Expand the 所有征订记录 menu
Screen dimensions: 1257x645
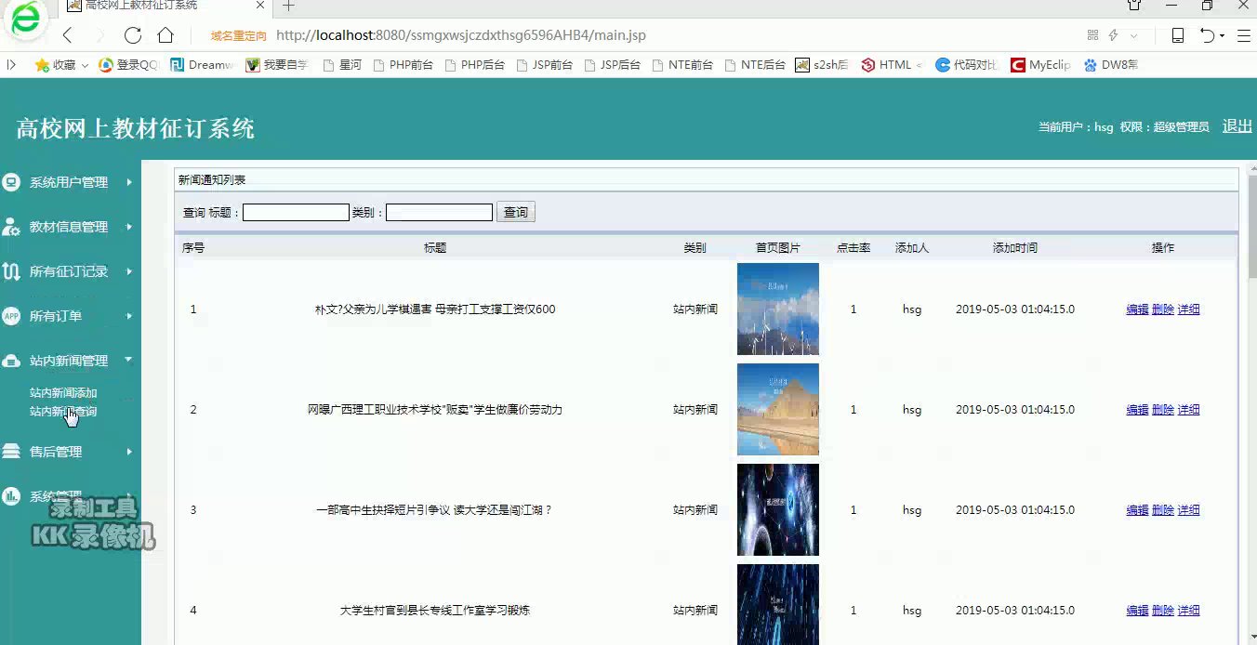pyautogui.click(x=71, y=271)
